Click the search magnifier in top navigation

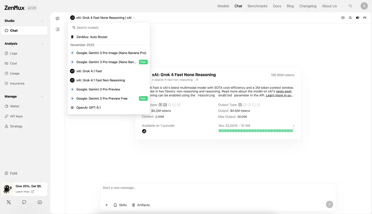click(x=351, y=6)
